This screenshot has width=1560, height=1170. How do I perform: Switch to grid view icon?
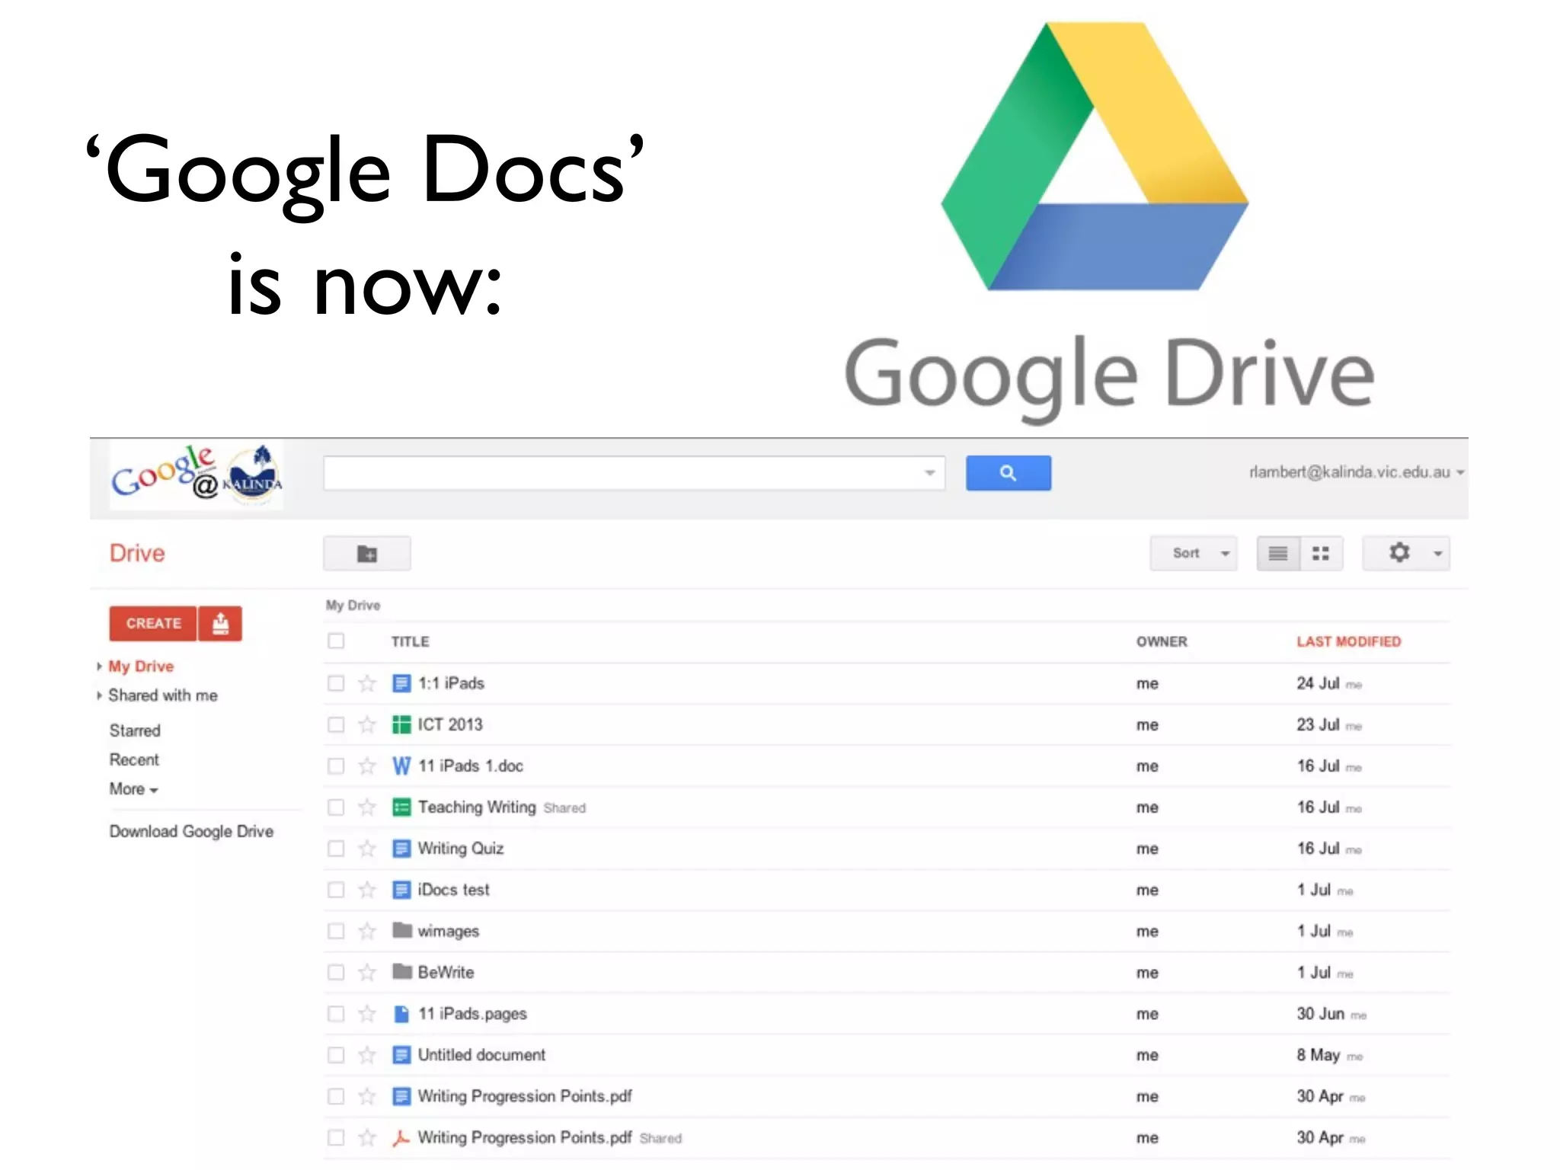[1321, 554]
